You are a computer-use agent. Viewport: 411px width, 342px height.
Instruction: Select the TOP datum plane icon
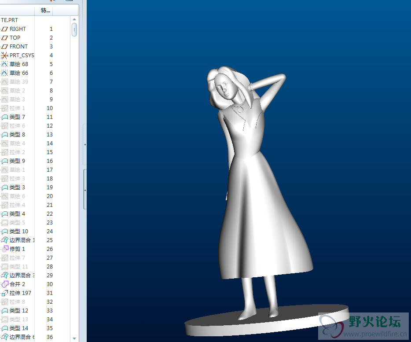(x=5, y=38)
